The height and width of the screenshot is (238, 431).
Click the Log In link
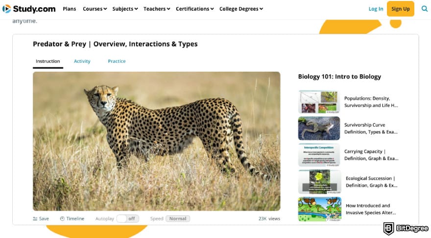click(376, 9)
